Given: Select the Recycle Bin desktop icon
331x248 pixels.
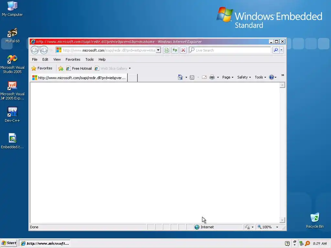Looking at the screenshot, I should 315,221.
